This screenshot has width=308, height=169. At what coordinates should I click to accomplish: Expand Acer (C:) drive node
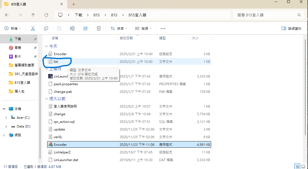point(6,118)
